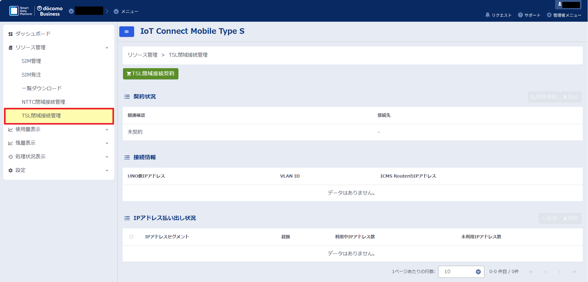Toggle the blue hamburger sidebar button
Viewport: 588px width, 282px height.
pyautogui.click(x=127, y=32)
